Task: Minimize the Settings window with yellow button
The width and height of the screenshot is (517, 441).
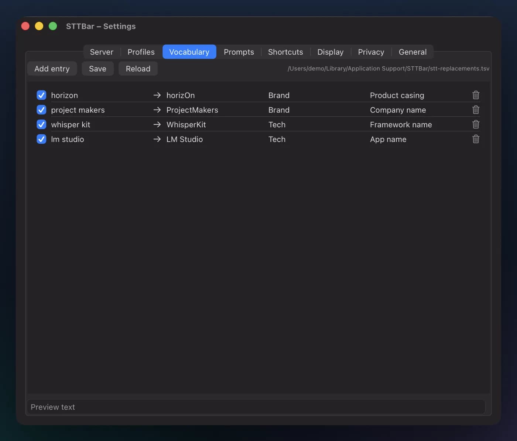Action: pos(39,26)
